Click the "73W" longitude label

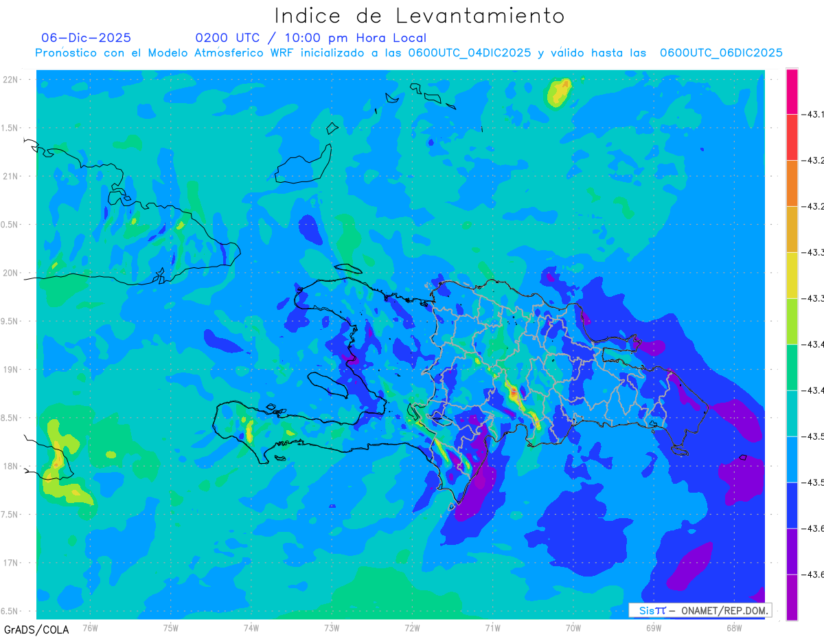click(x=332, y=627)
